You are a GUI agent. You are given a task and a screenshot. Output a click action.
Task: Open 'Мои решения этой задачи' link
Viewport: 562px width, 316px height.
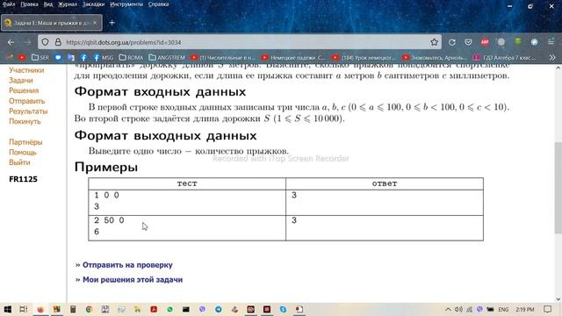click(133, 279)
